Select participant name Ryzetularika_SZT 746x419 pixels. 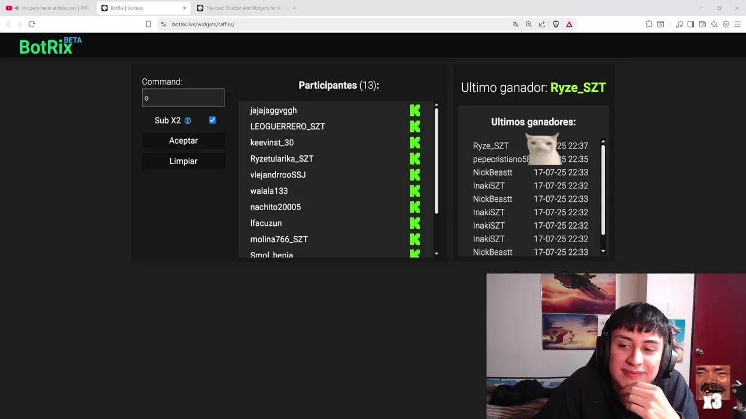coord(282,159)
